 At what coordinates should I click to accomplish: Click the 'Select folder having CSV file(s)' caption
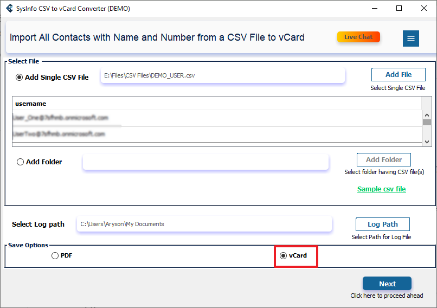coord(384,172)
